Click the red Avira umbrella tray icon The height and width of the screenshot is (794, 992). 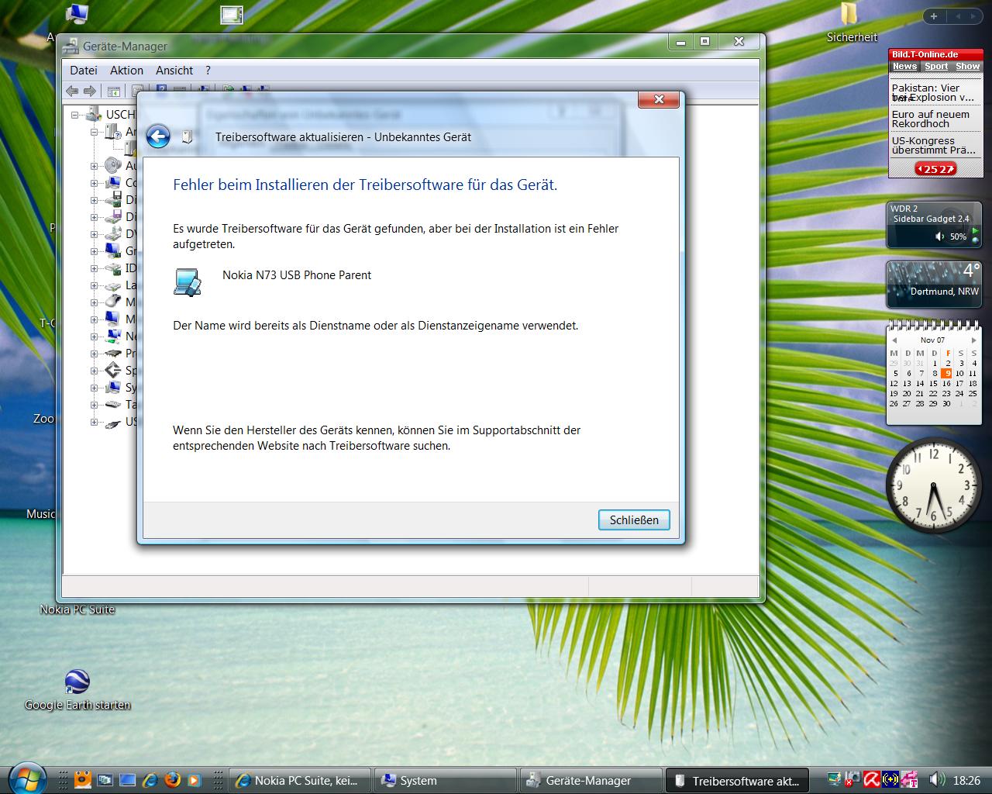[871, 780]
